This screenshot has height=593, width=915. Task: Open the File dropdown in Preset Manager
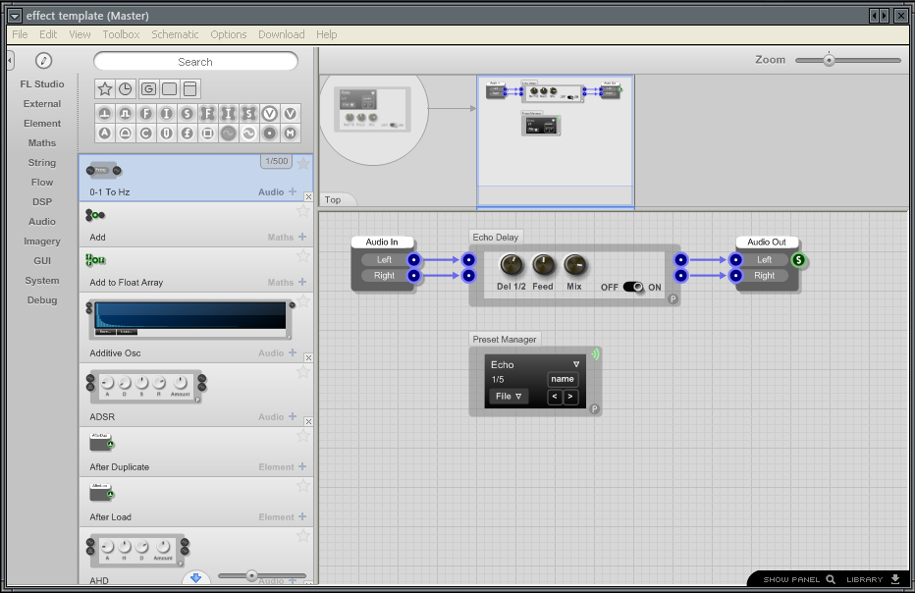click(509, 396)
